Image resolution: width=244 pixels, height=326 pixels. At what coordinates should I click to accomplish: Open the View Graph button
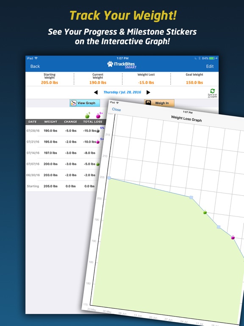[85, 103]
